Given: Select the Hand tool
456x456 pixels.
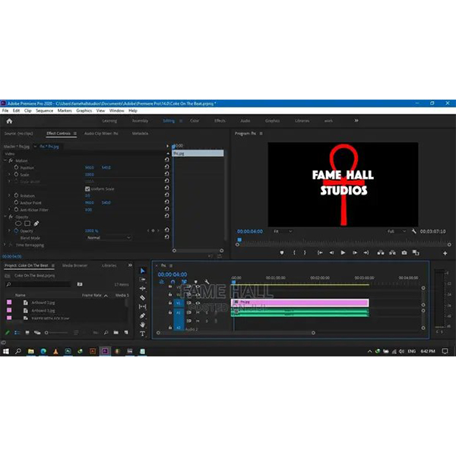Looking at the screenshot, I should (142, 325).
